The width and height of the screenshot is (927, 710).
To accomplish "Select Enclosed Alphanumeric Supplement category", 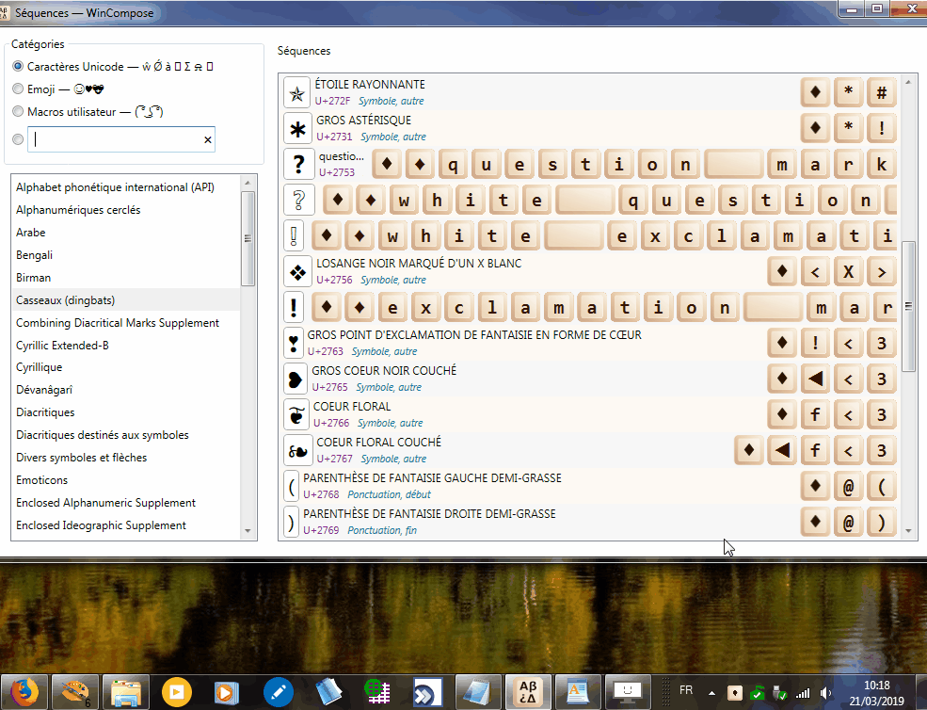I will click(126, 502).
